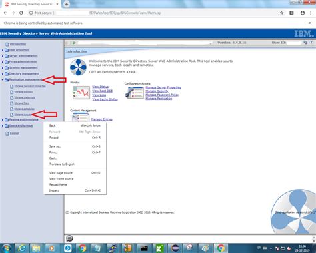Click the Monitor chart icon
The height and width of the screenshot is (253, 316).
click(x=81, y=93)
